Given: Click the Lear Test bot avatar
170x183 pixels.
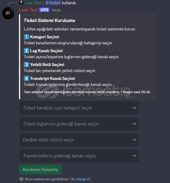Looking at the screenshot, I should (8, 13).
